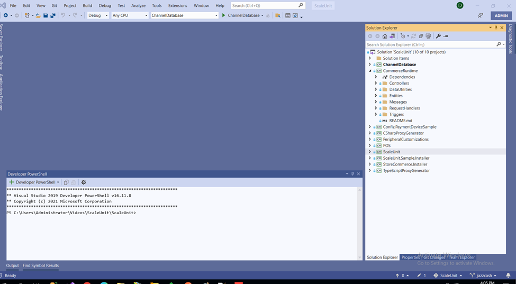The image size is (516, 284).
Task: Select README.md in Solution Explorer
Action: pos(401,121)
